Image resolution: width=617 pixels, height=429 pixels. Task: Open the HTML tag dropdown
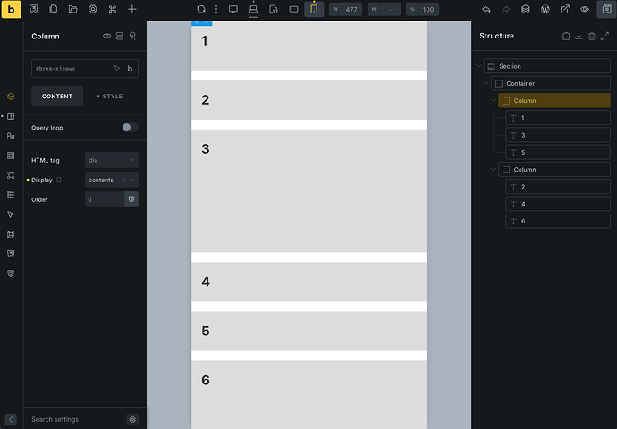tap(112, 160)
